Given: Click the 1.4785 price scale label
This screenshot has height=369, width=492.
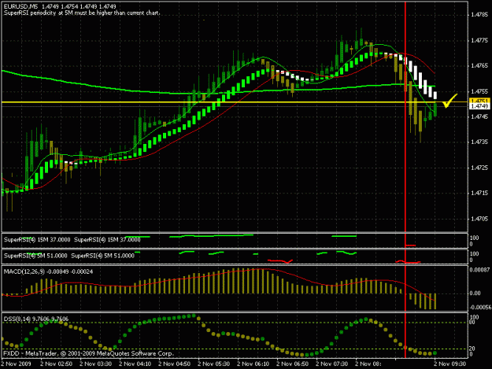Looking at the screenshot, I should 480,14.
